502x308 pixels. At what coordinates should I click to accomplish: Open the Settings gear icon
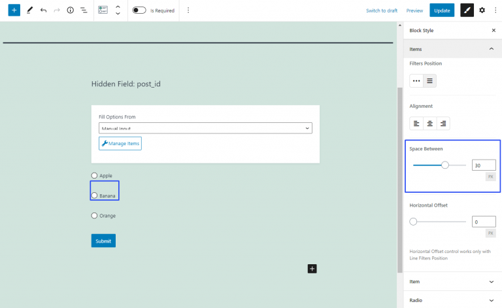click(x=482, y=10)
